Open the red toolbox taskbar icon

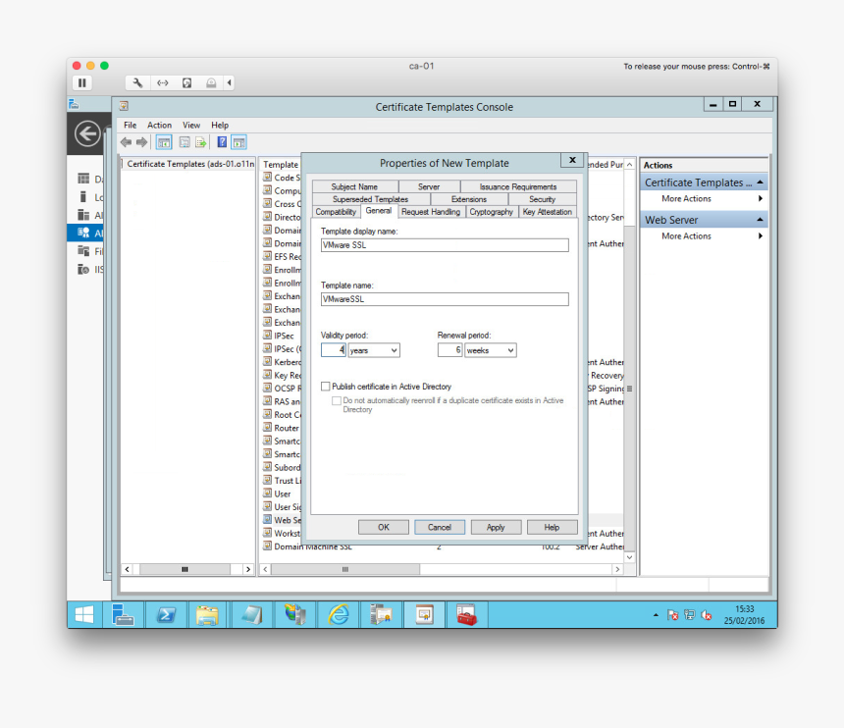(x=467, y=615)
